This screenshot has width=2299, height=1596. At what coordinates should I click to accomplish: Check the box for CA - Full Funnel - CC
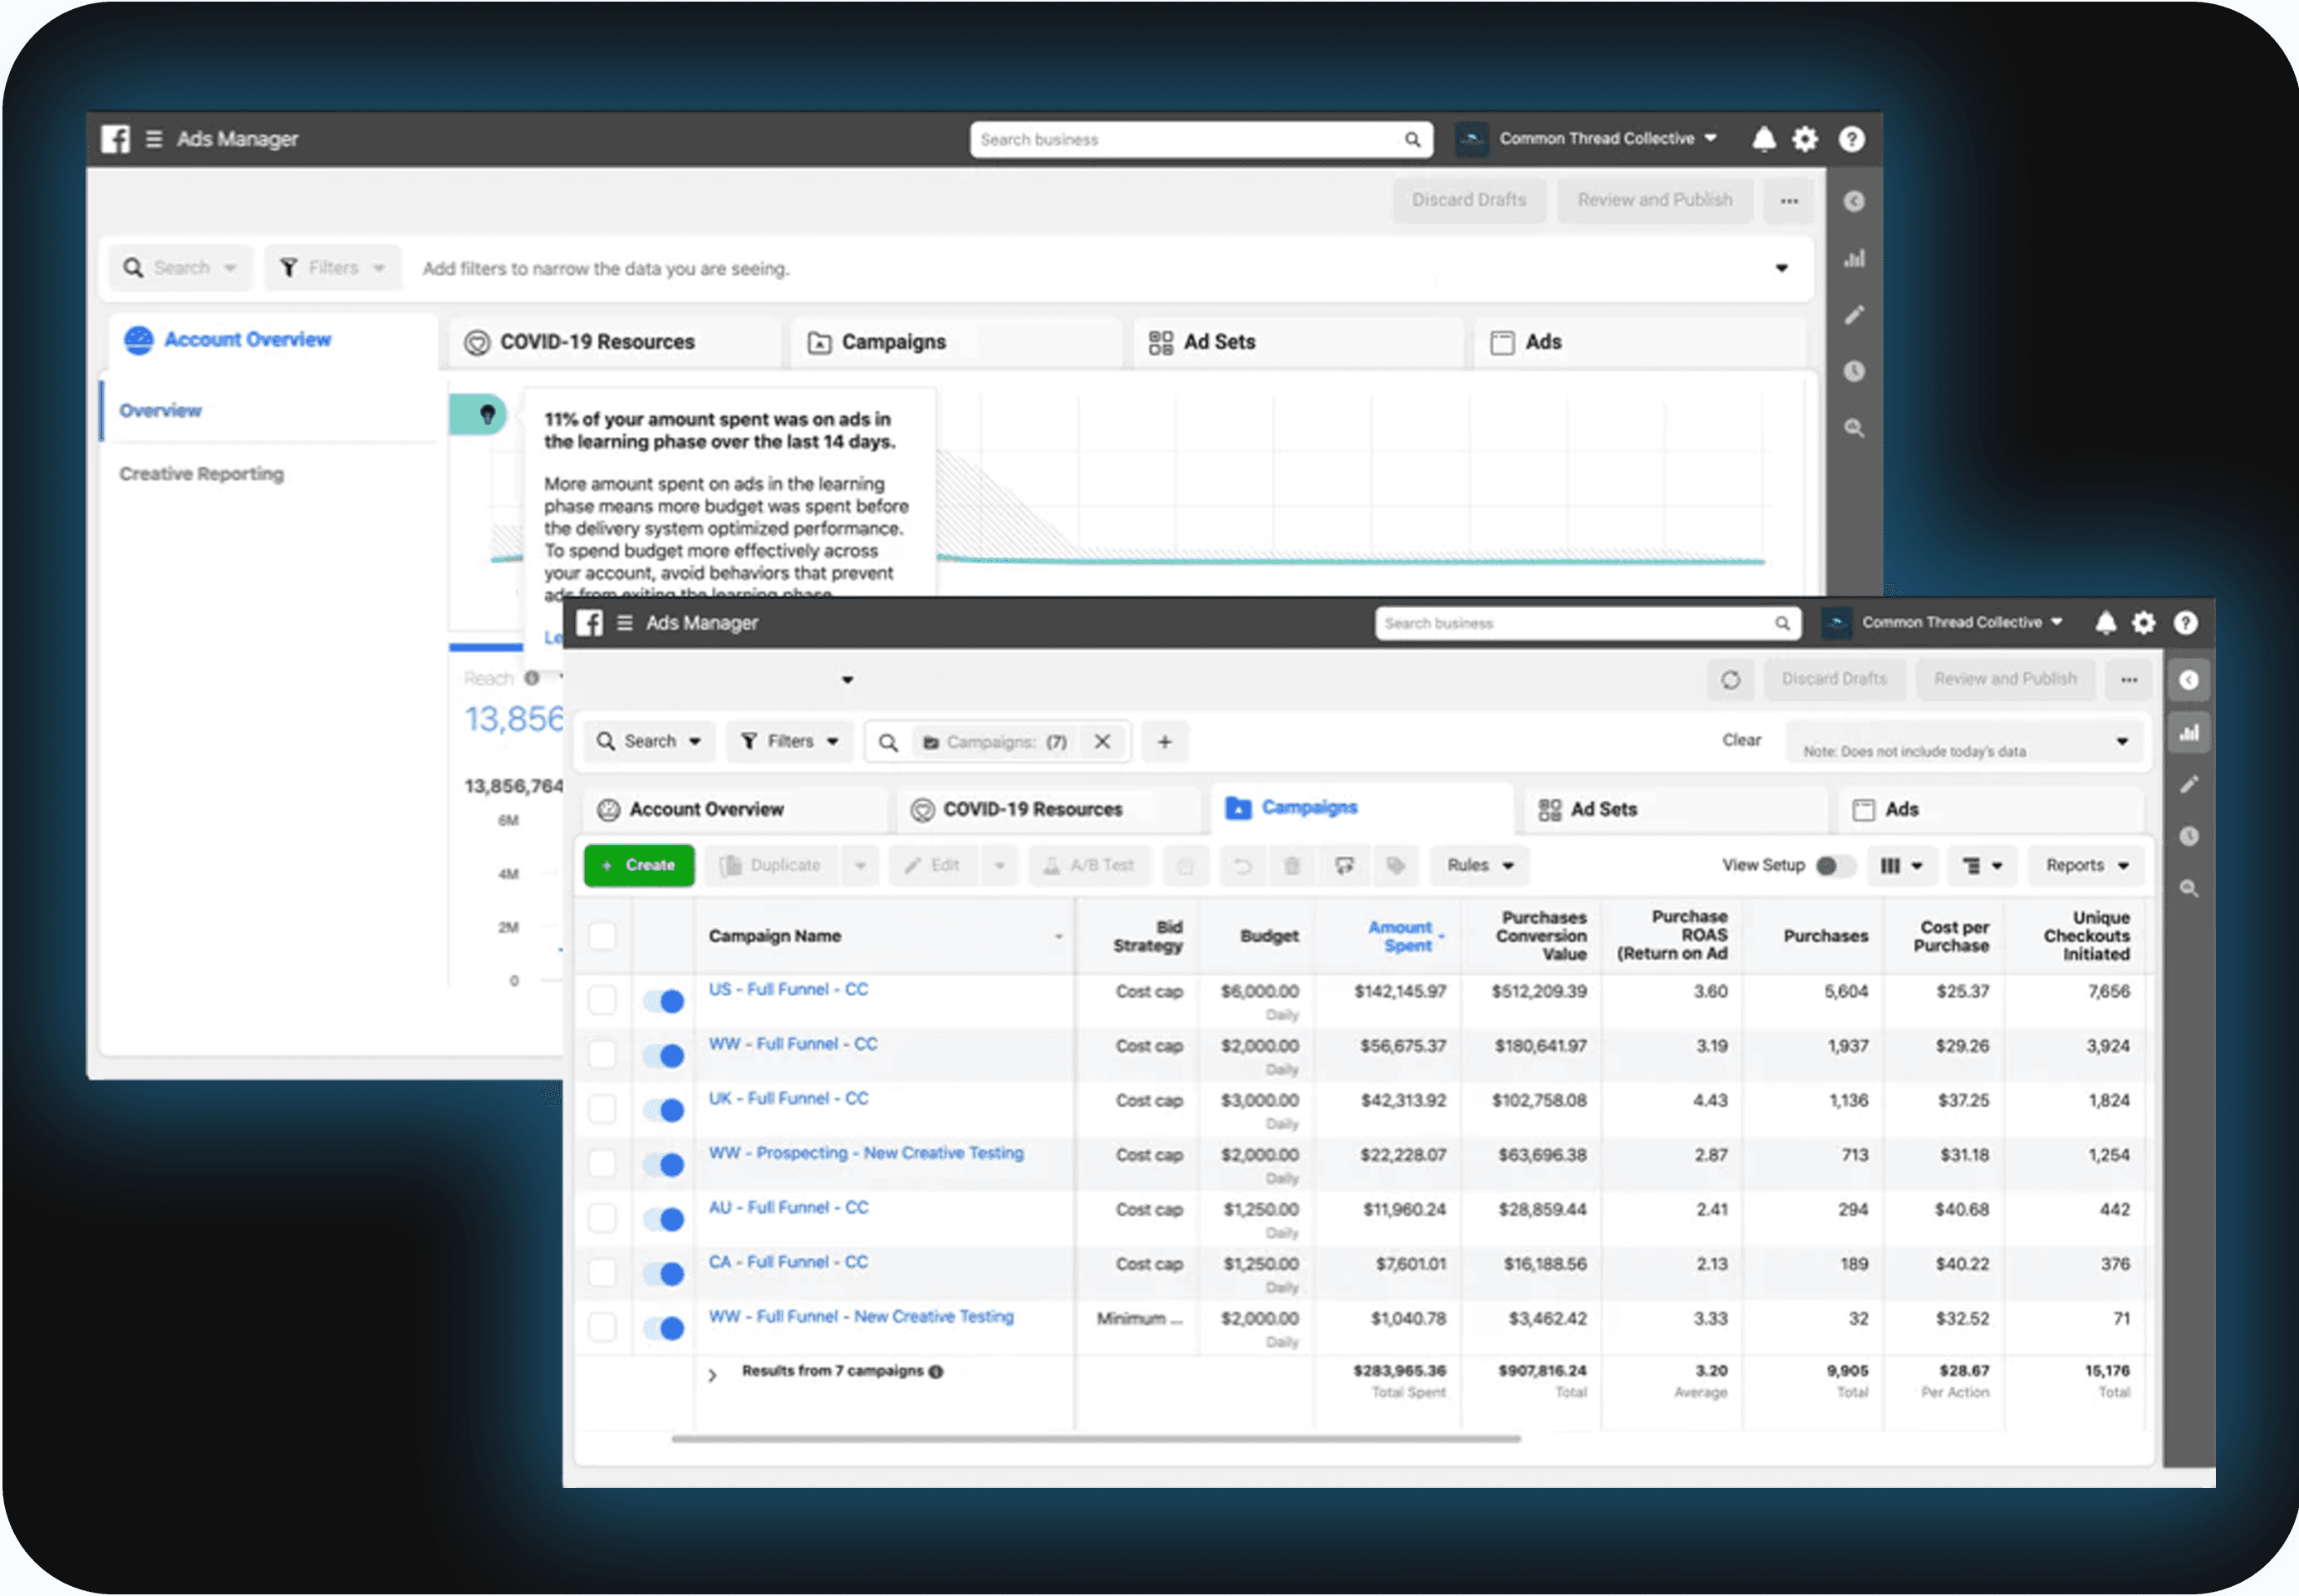(602, 1273)
